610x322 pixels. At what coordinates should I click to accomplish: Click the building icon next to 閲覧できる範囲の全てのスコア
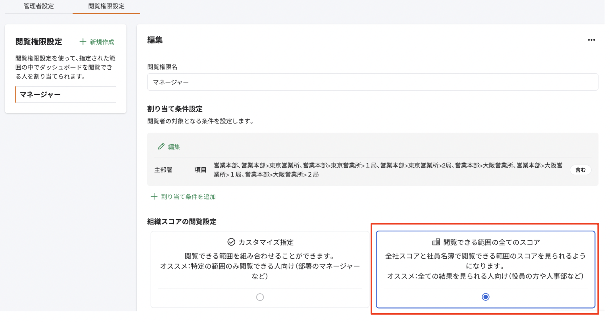[x=436, y=242]
